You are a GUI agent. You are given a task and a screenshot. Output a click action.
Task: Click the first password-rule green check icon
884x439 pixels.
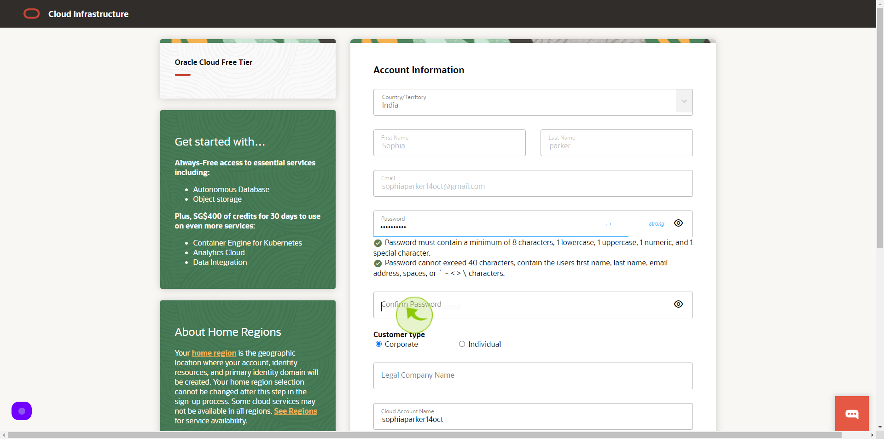378,243
